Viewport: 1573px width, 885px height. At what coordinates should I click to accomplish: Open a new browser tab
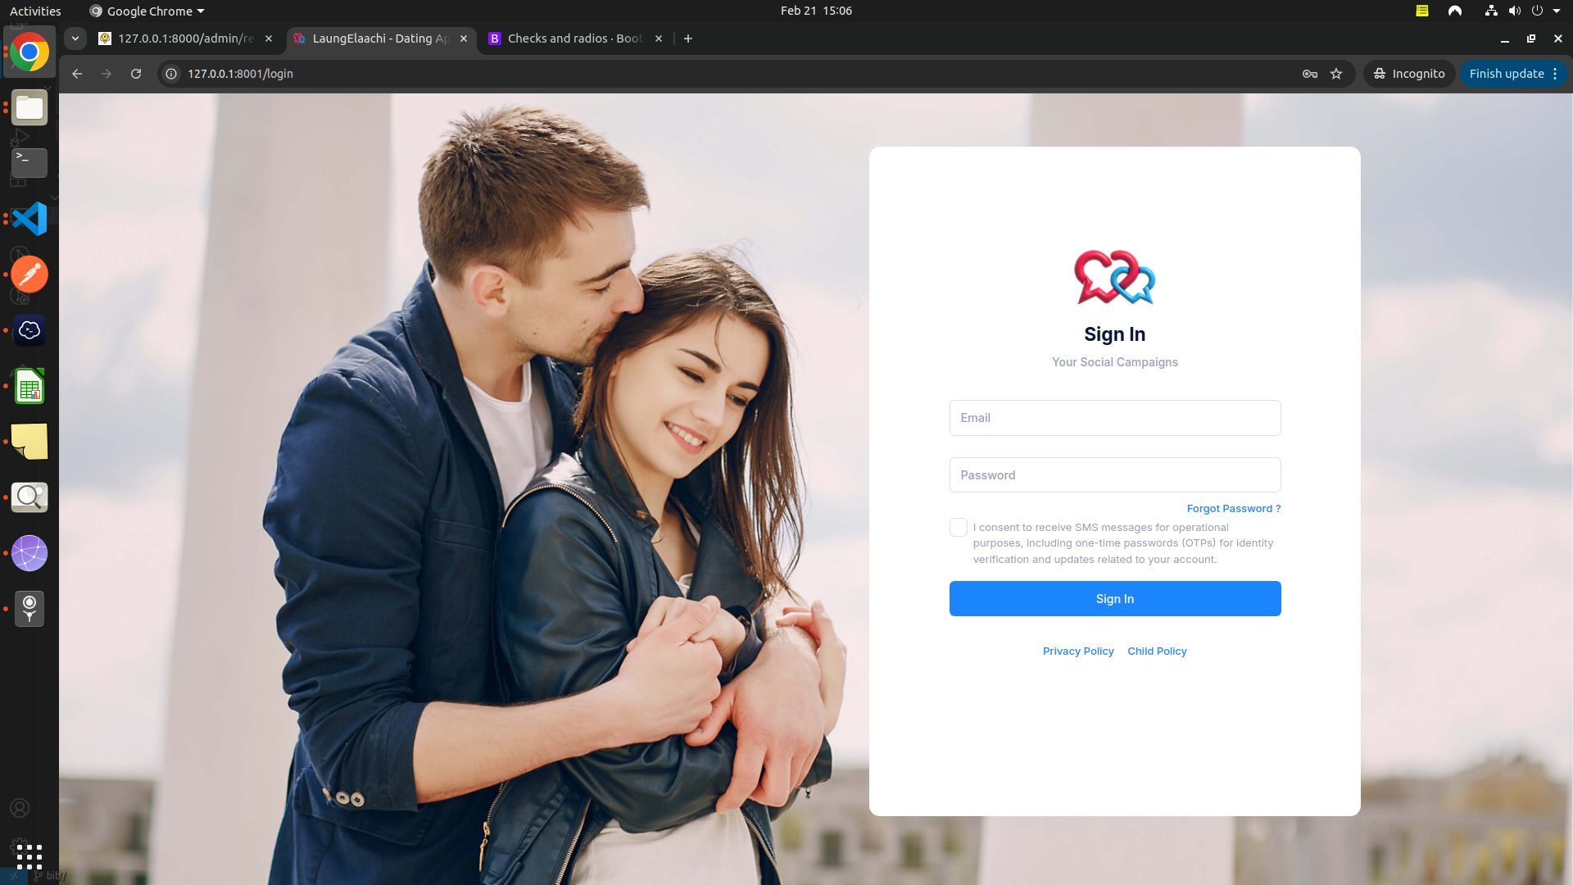688,39
